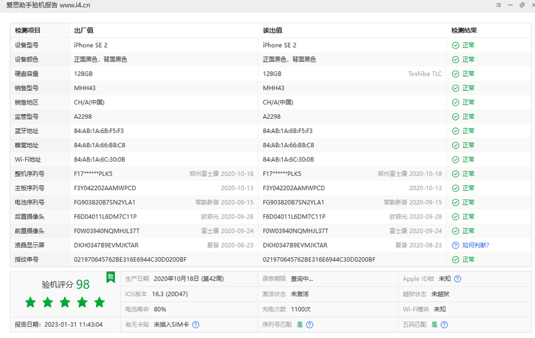The image size is (535, 338).
Task: Click the help icon beside Apple ID锁
Action: [458, 279]
